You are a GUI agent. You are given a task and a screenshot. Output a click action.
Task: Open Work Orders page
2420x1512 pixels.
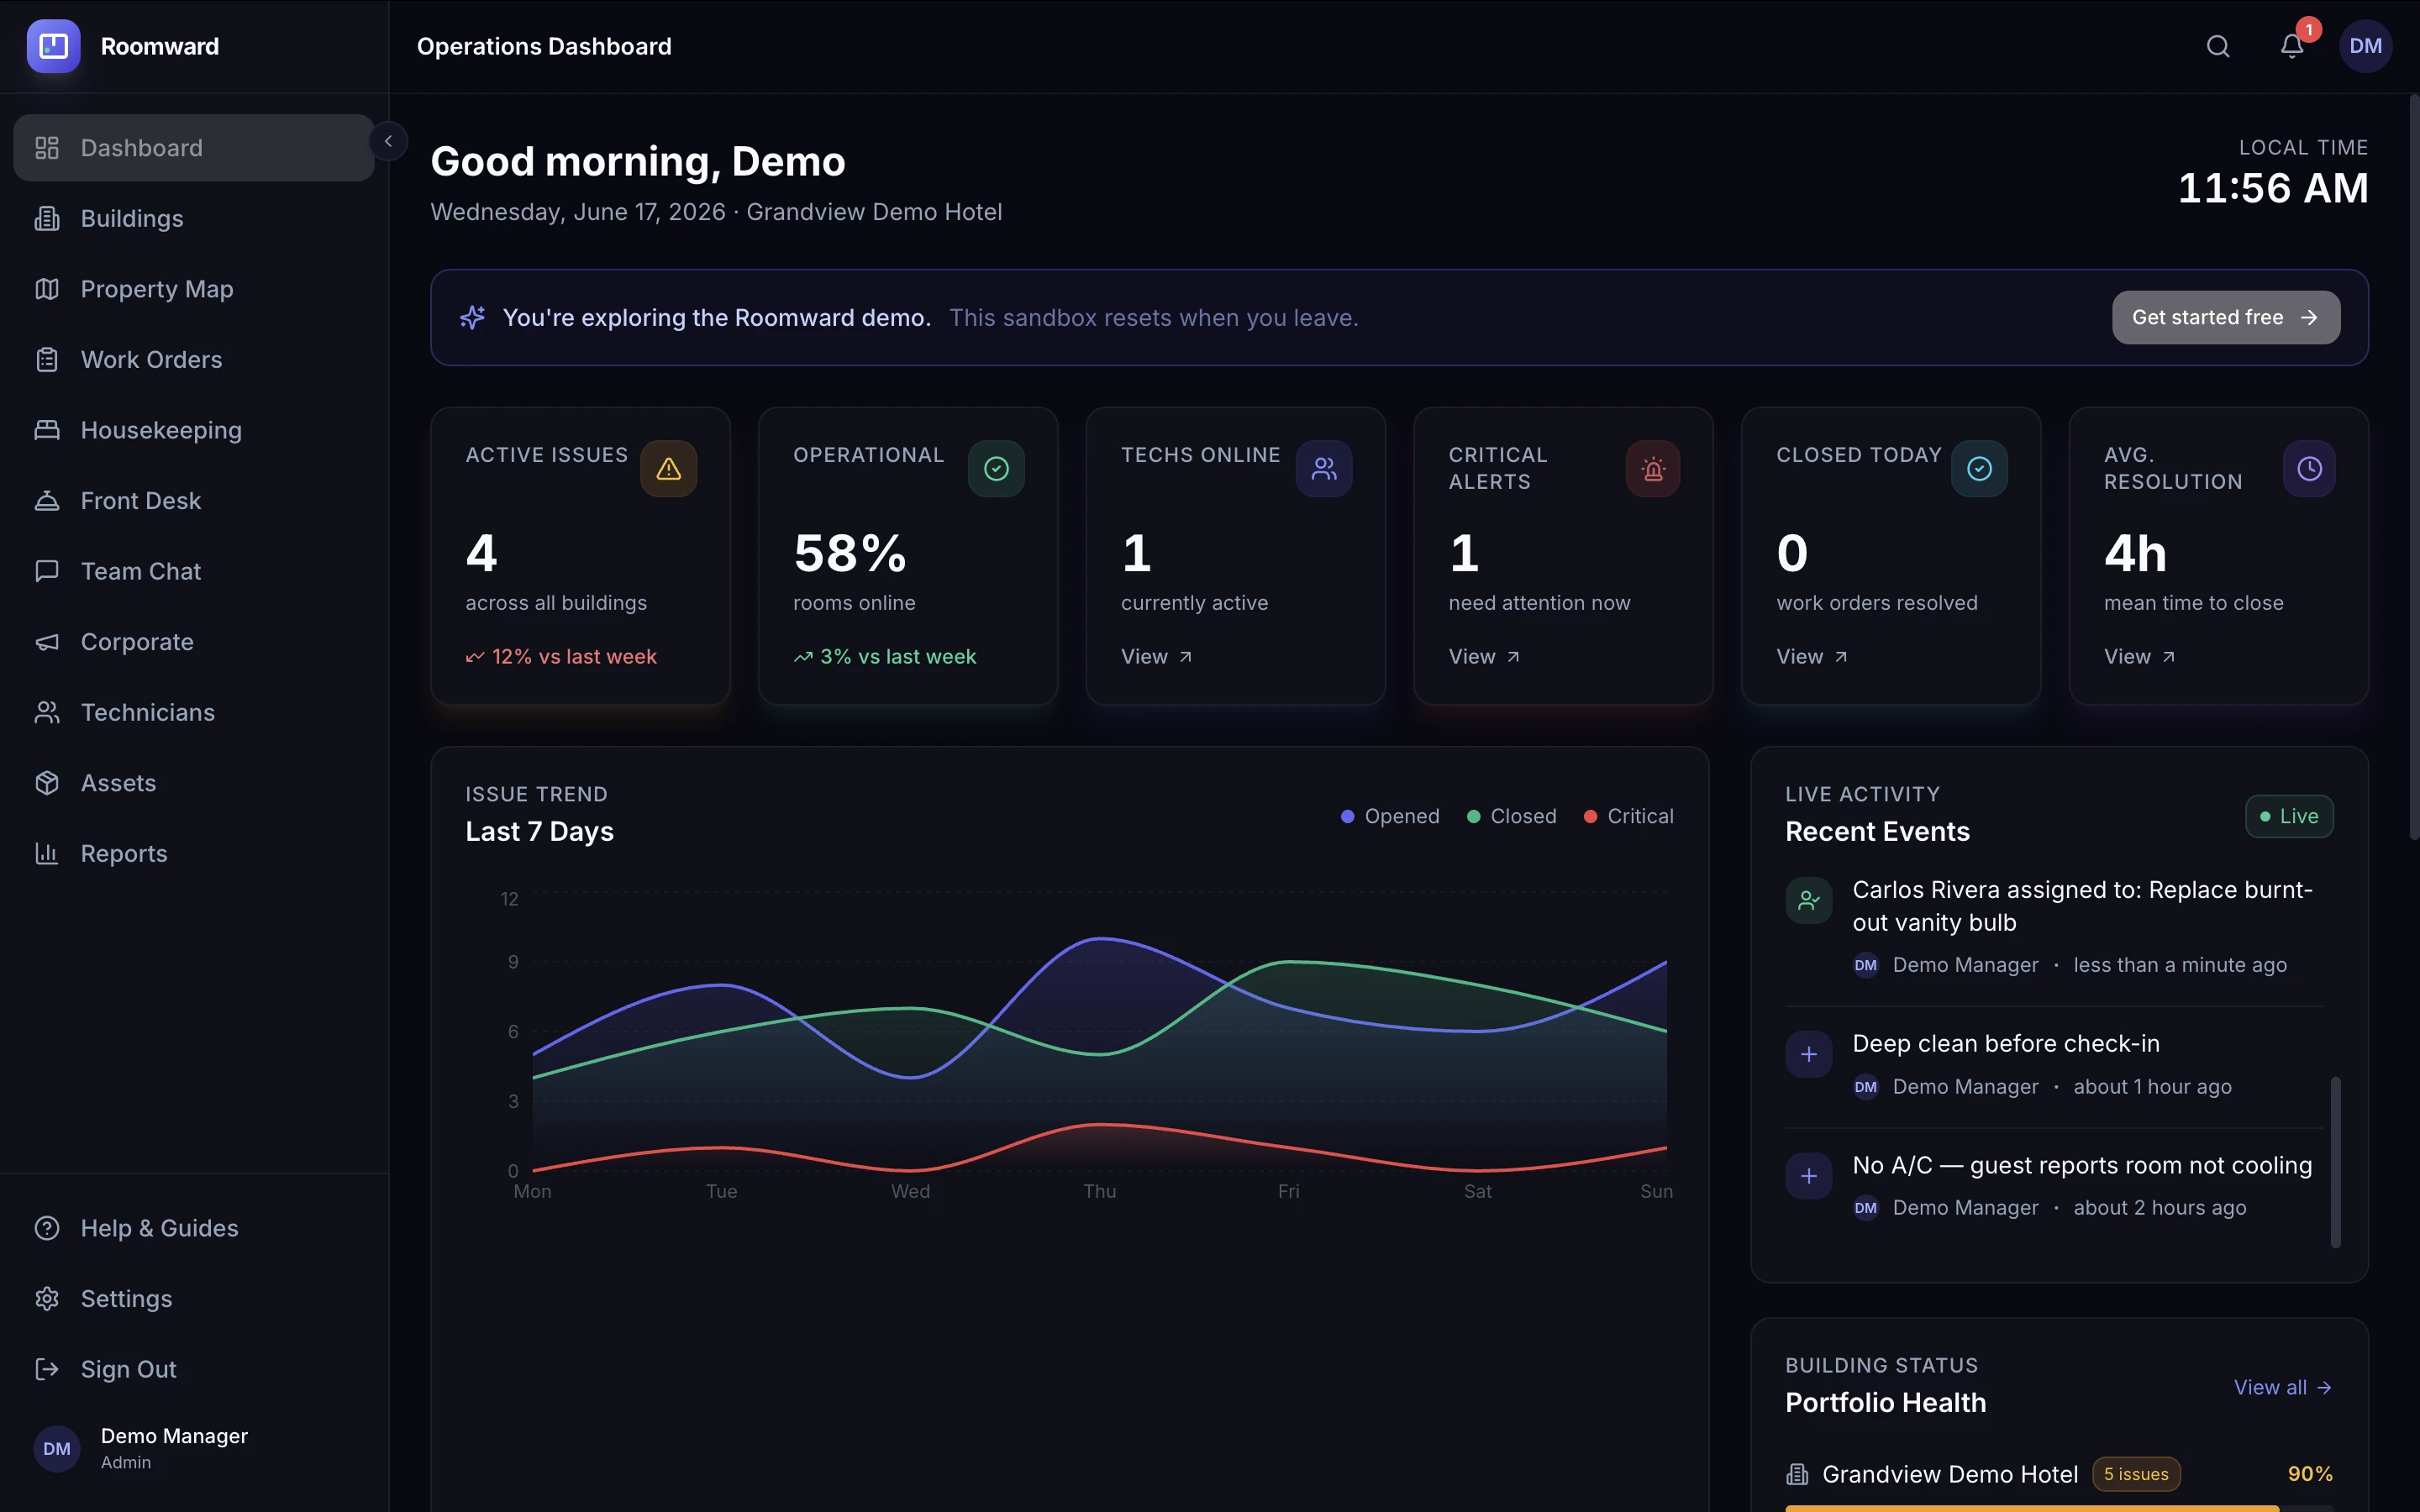[194, 359]
